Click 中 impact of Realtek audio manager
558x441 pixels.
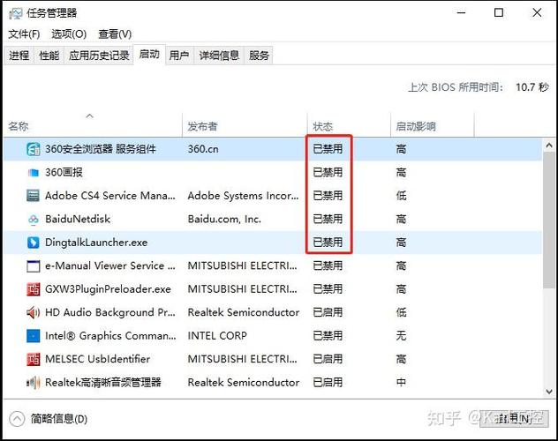point(401,383)
